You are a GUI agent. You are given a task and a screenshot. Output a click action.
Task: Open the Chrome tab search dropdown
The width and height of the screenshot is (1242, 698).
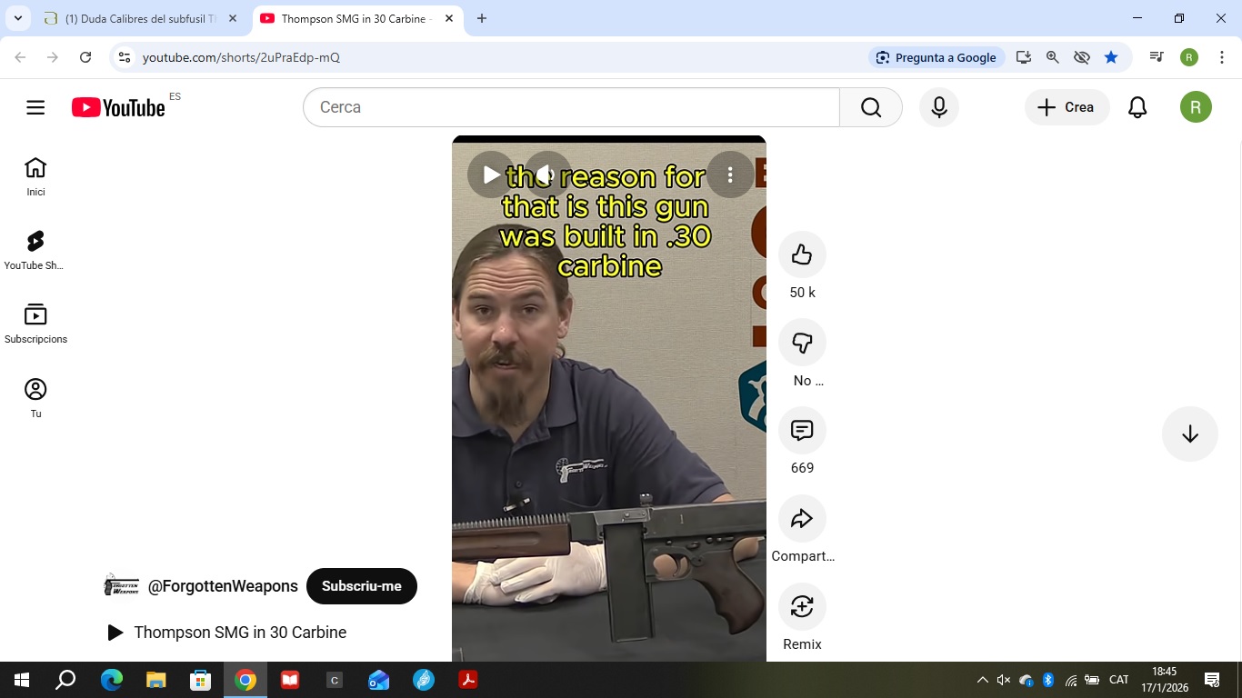coord(17,18)
